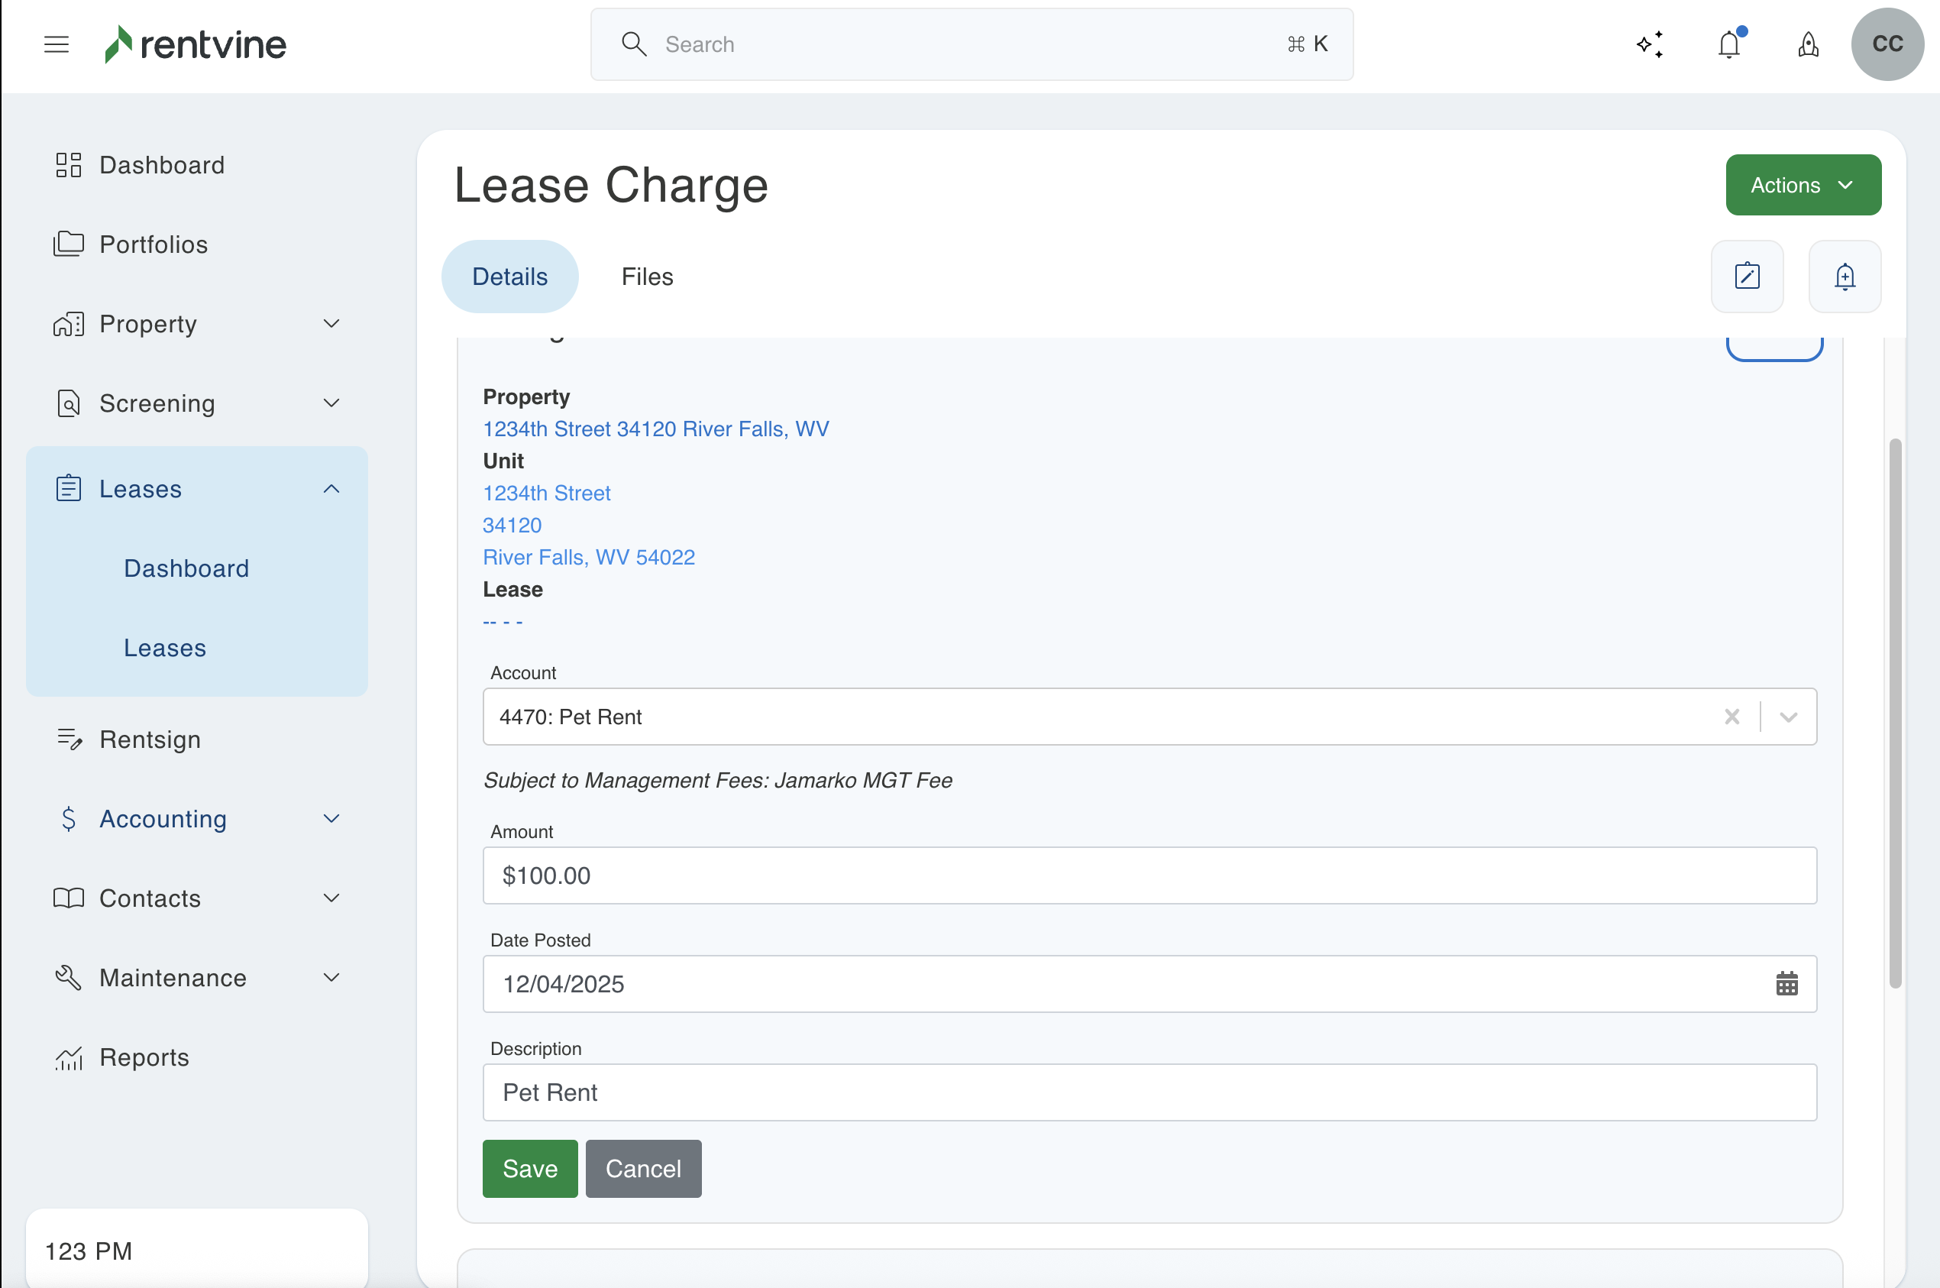The width and height of the screenshot is (1940, 1288).
Task: Open the notes clipboard edit icon
Action: point(1746,276)
